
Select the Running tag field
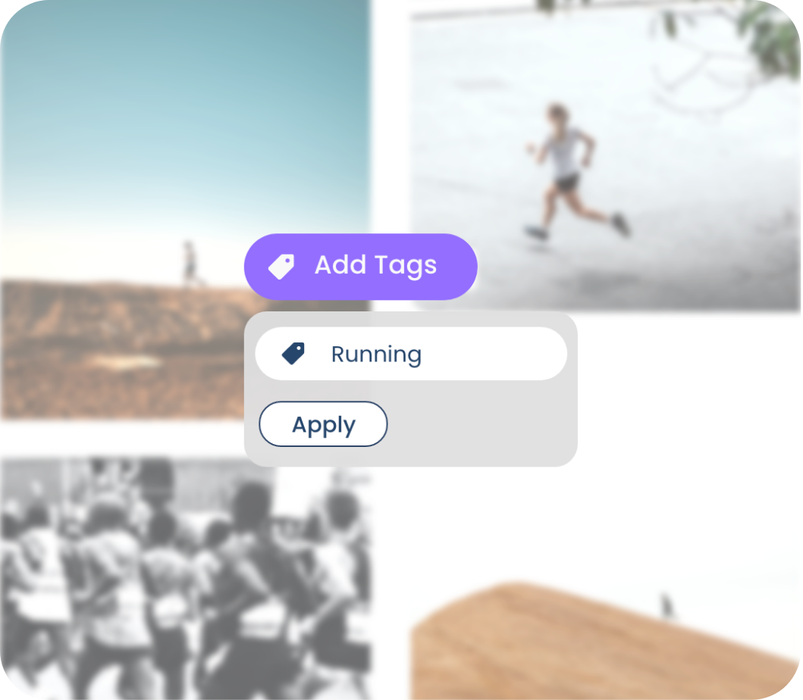click(x=411, y=354)
